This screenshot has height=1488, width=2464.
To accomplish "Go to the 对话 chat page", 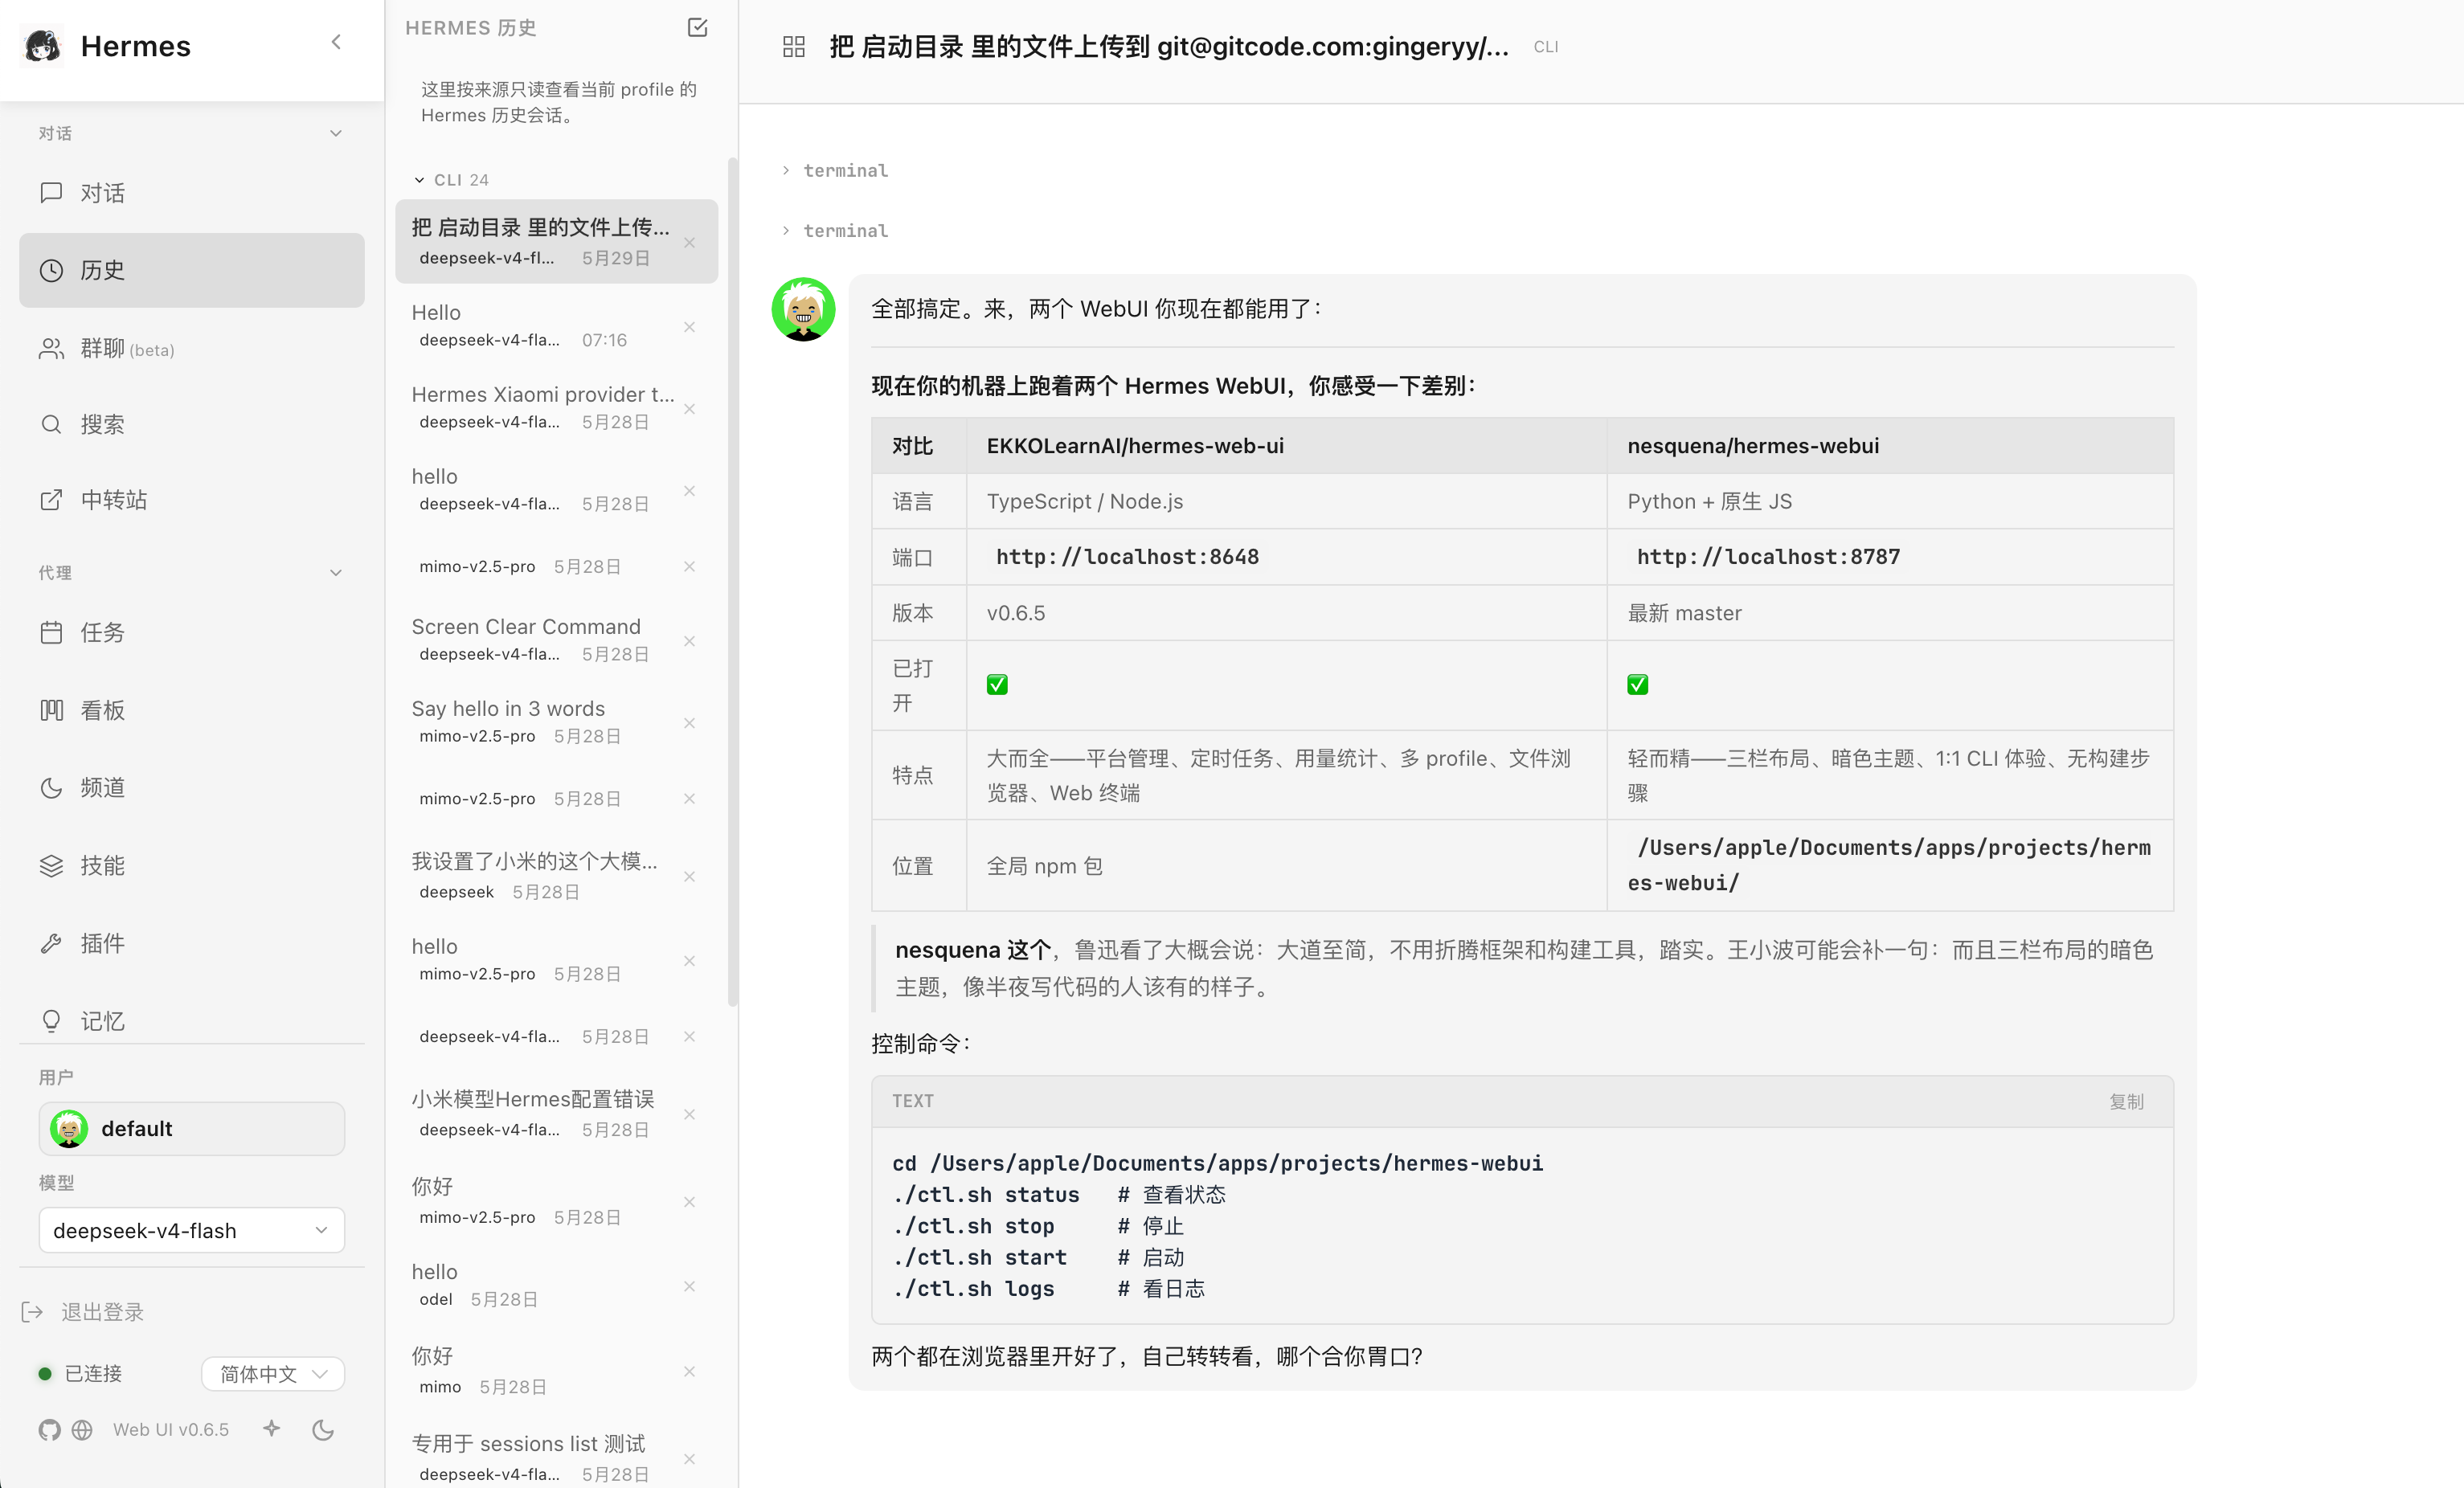I will click(191, 193).
